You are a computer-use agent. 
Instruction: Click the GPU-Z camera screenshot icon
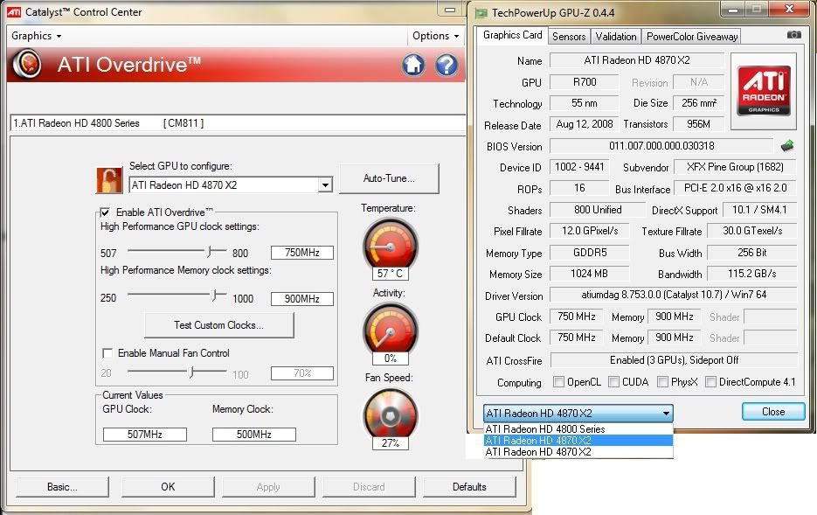tap(793, 35)
